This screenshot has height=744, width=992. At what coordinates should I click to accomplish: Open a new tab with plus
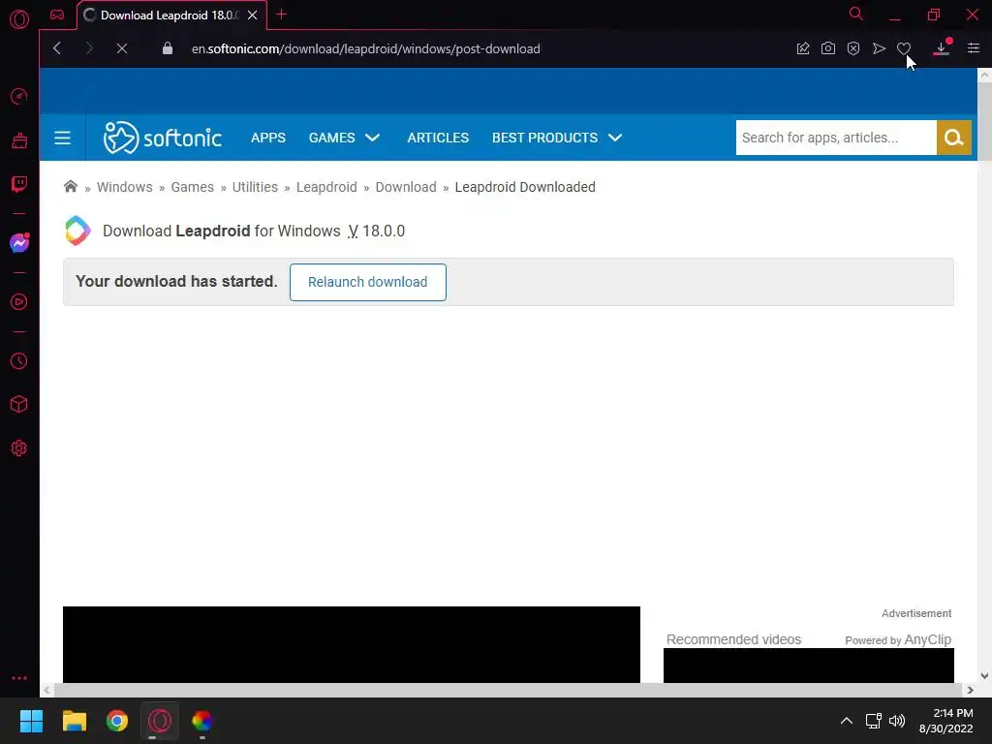[282, 14]
